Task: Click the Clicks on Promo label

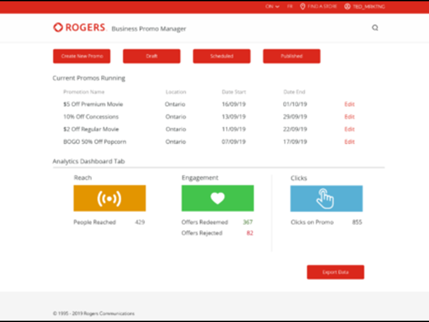Action: [312, 222]
